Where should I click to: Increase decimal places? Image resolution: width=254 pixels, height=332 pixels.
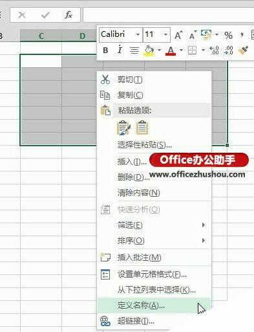214,50
